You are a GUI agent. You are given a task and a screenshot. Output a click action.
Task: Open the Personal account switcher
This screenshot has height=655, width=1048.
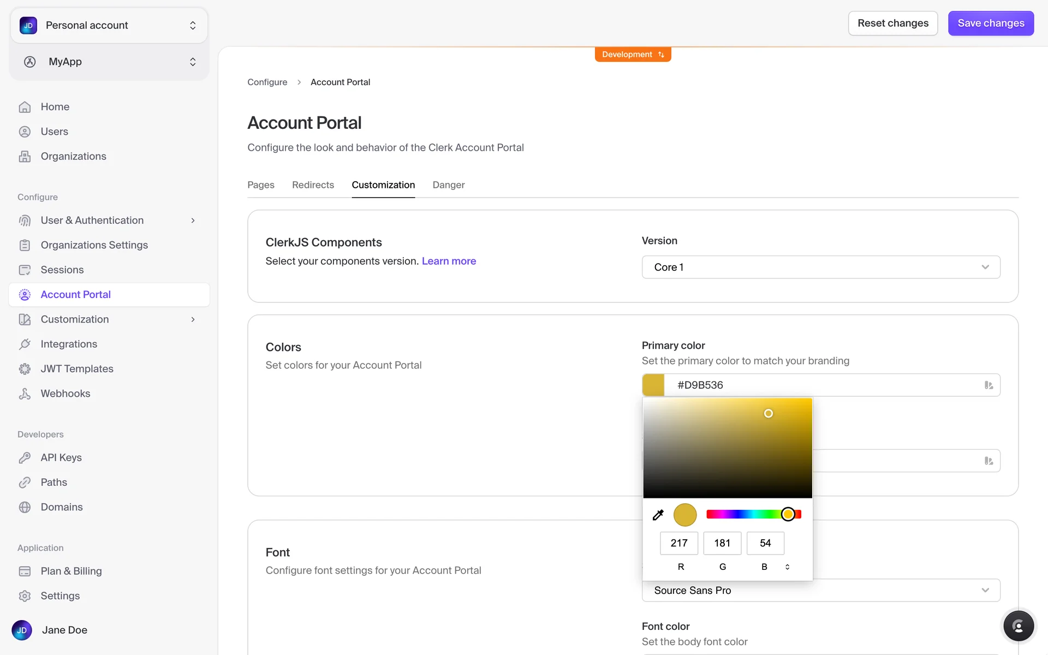tap(109, 25)
